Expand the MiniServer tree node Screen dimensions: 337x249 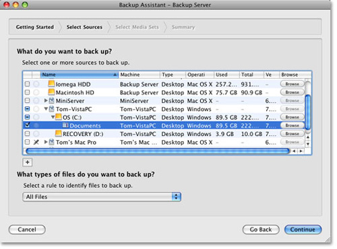pyautogui.click(x=46, y=100)
